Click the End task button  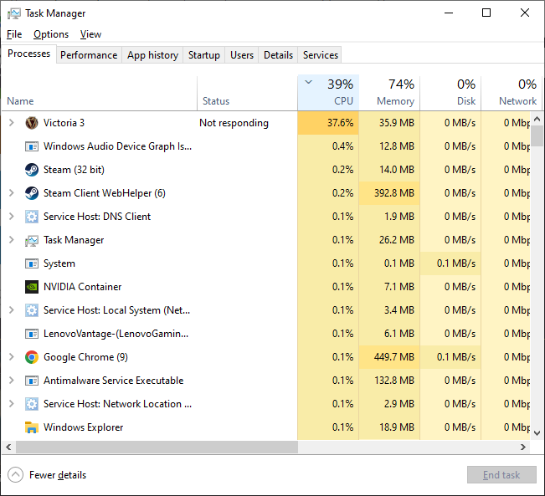(501, 475)
